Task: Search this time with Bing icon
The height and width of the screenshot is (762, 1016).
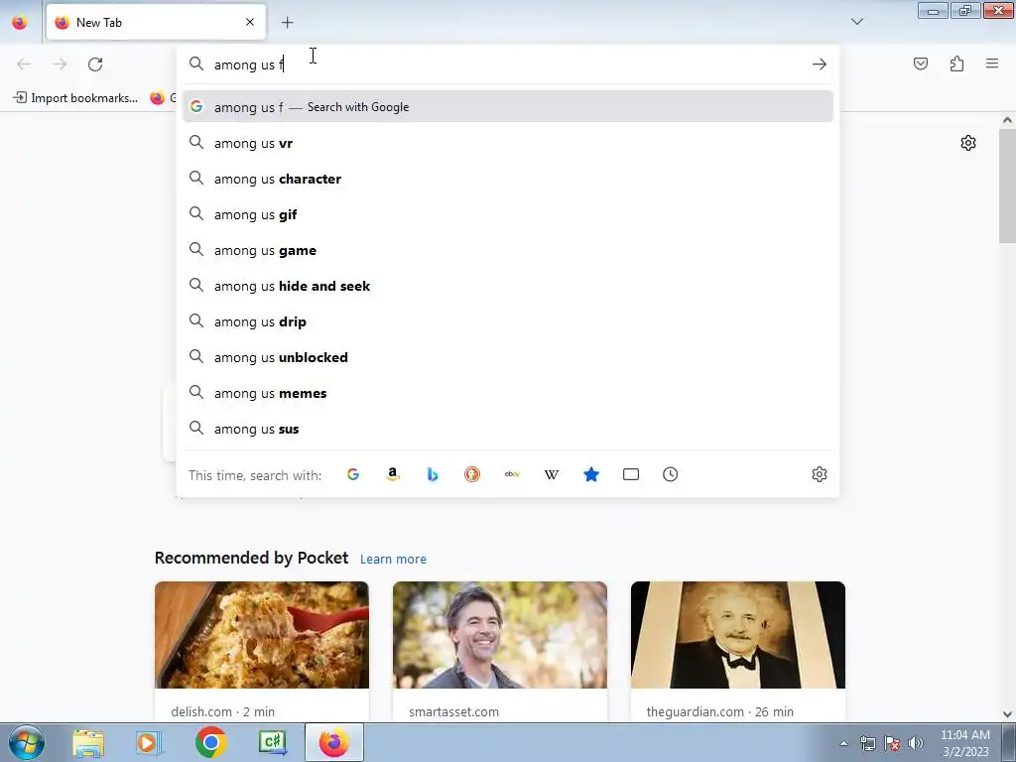Action: coord(433,474)
